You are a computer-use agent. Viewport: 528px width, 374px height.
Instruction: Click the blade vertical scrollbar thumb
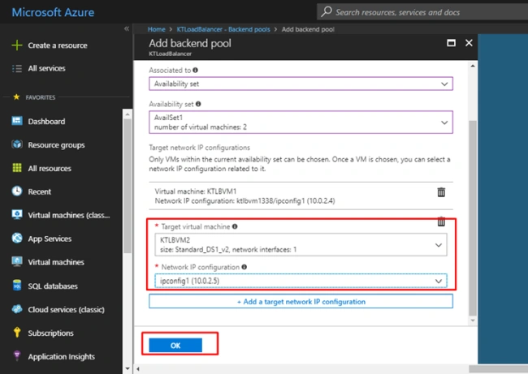point(473,218)
